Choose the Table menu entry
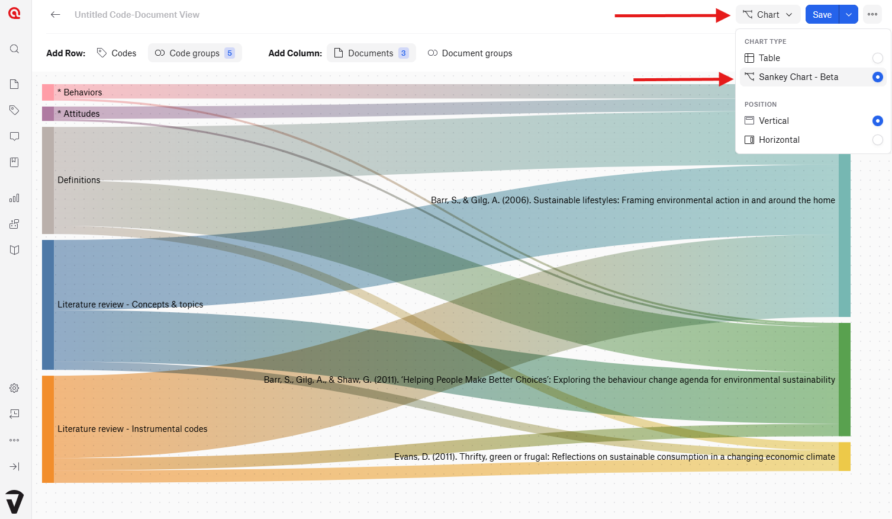This screenshot has height=519, width=892. pyautogui.click(x=813, y=58)
